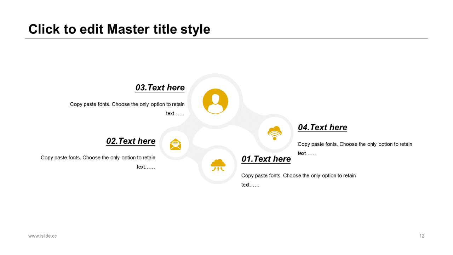453x255 pixels.
Task: Select the horizontal line under the title
Action: click(x=226, y=38)
